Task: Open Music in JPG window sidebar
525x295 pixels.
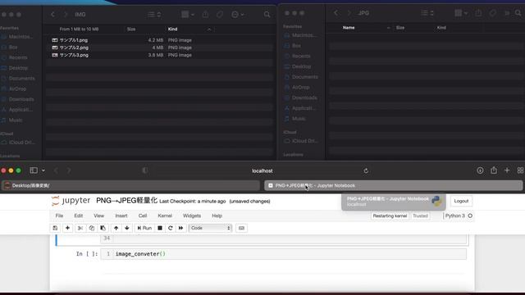Action: click(299, 119)
